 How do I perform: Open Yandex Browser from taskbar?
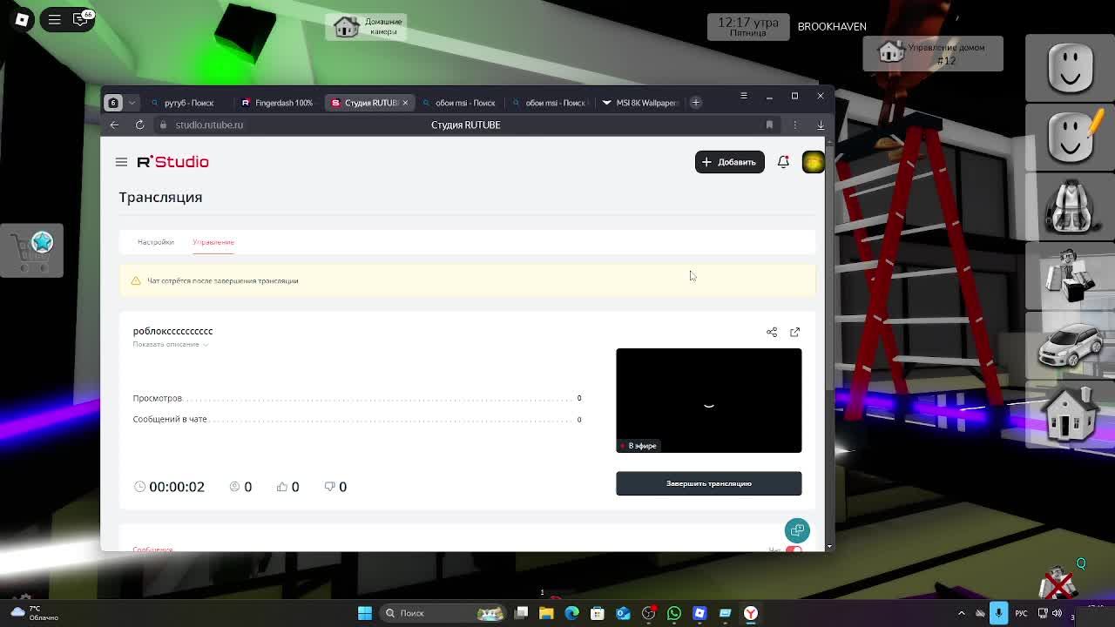point(750,613)
